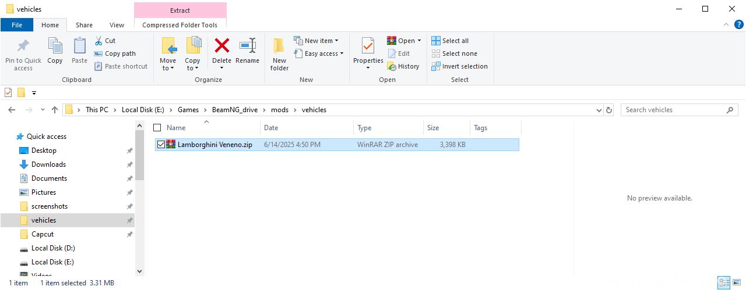Switch to the View ribbon tab
Screen dimensions: 746x290
coord(117,25)
